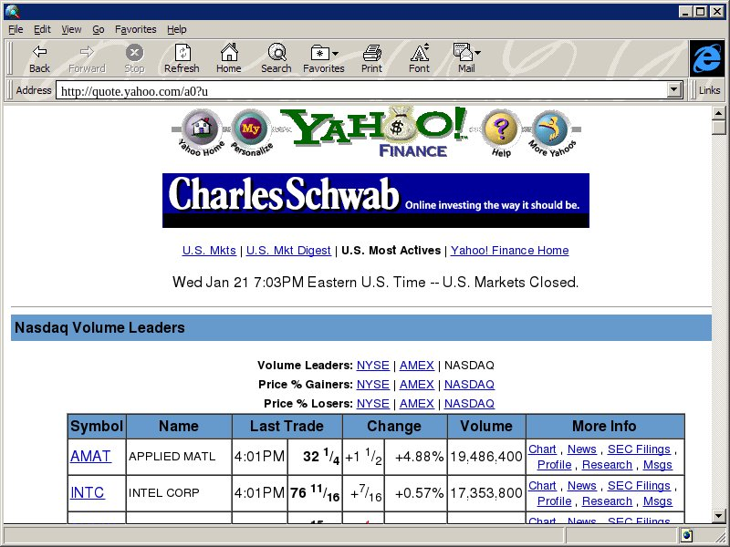
Task: Click the Yahoo Home round icon
Action: [x=200, y=127]
